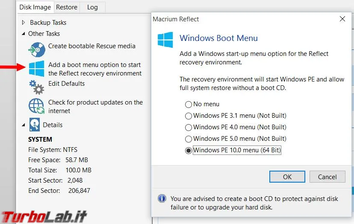Click the Edit Defaults gears icon
This screenshot has height=224, width=354.
tap(37, 87)
